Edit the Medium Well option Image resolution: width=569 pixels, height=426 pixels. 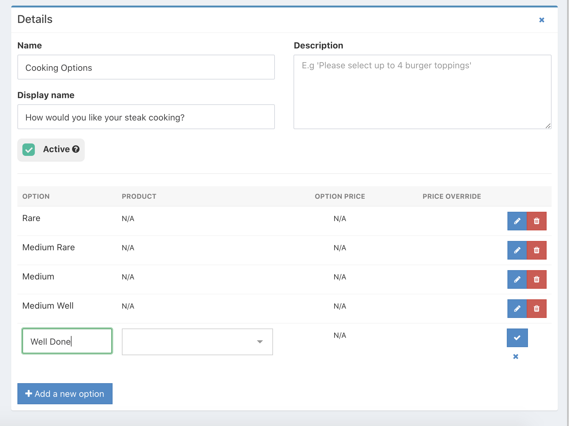click(517, 309)
